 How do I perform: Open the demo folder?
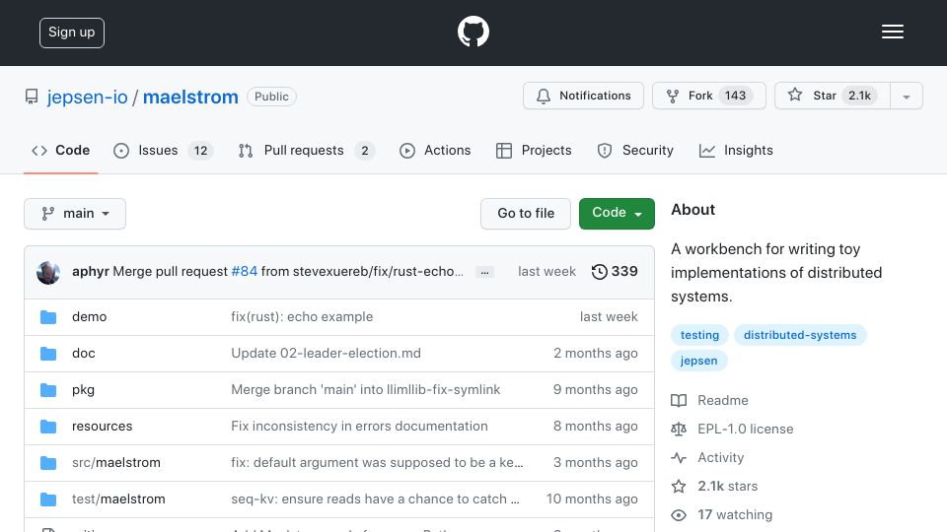(90, 316)
